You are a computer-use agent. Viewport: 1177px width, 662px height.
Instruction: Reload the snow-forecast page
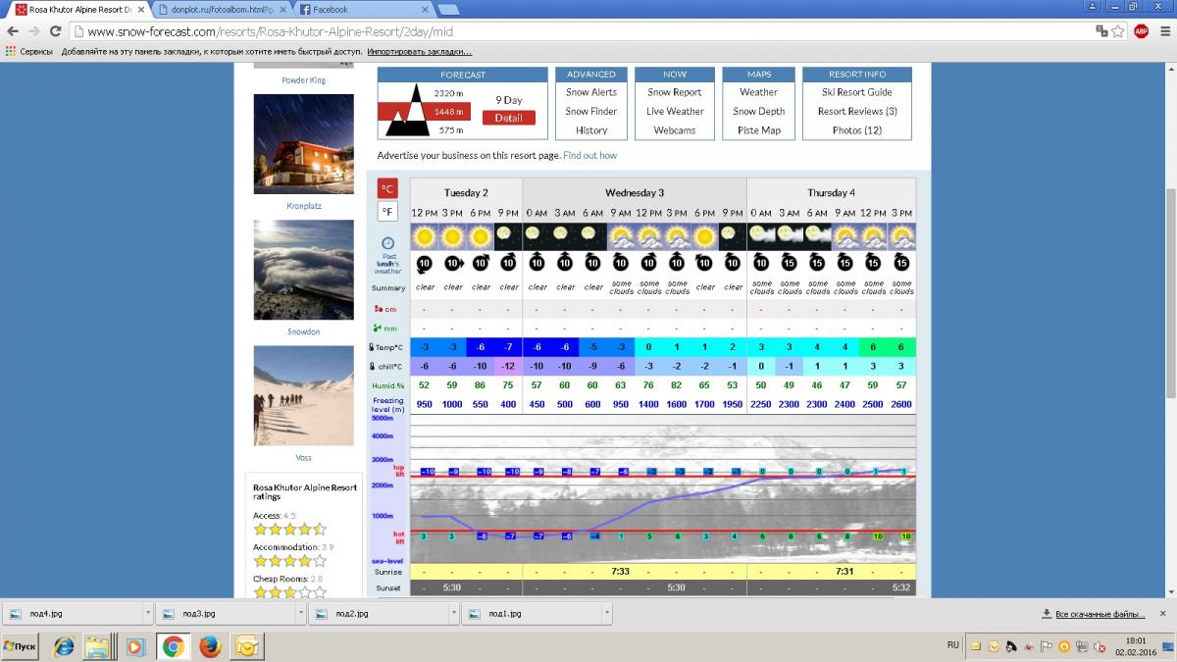(x=56, y=31)
